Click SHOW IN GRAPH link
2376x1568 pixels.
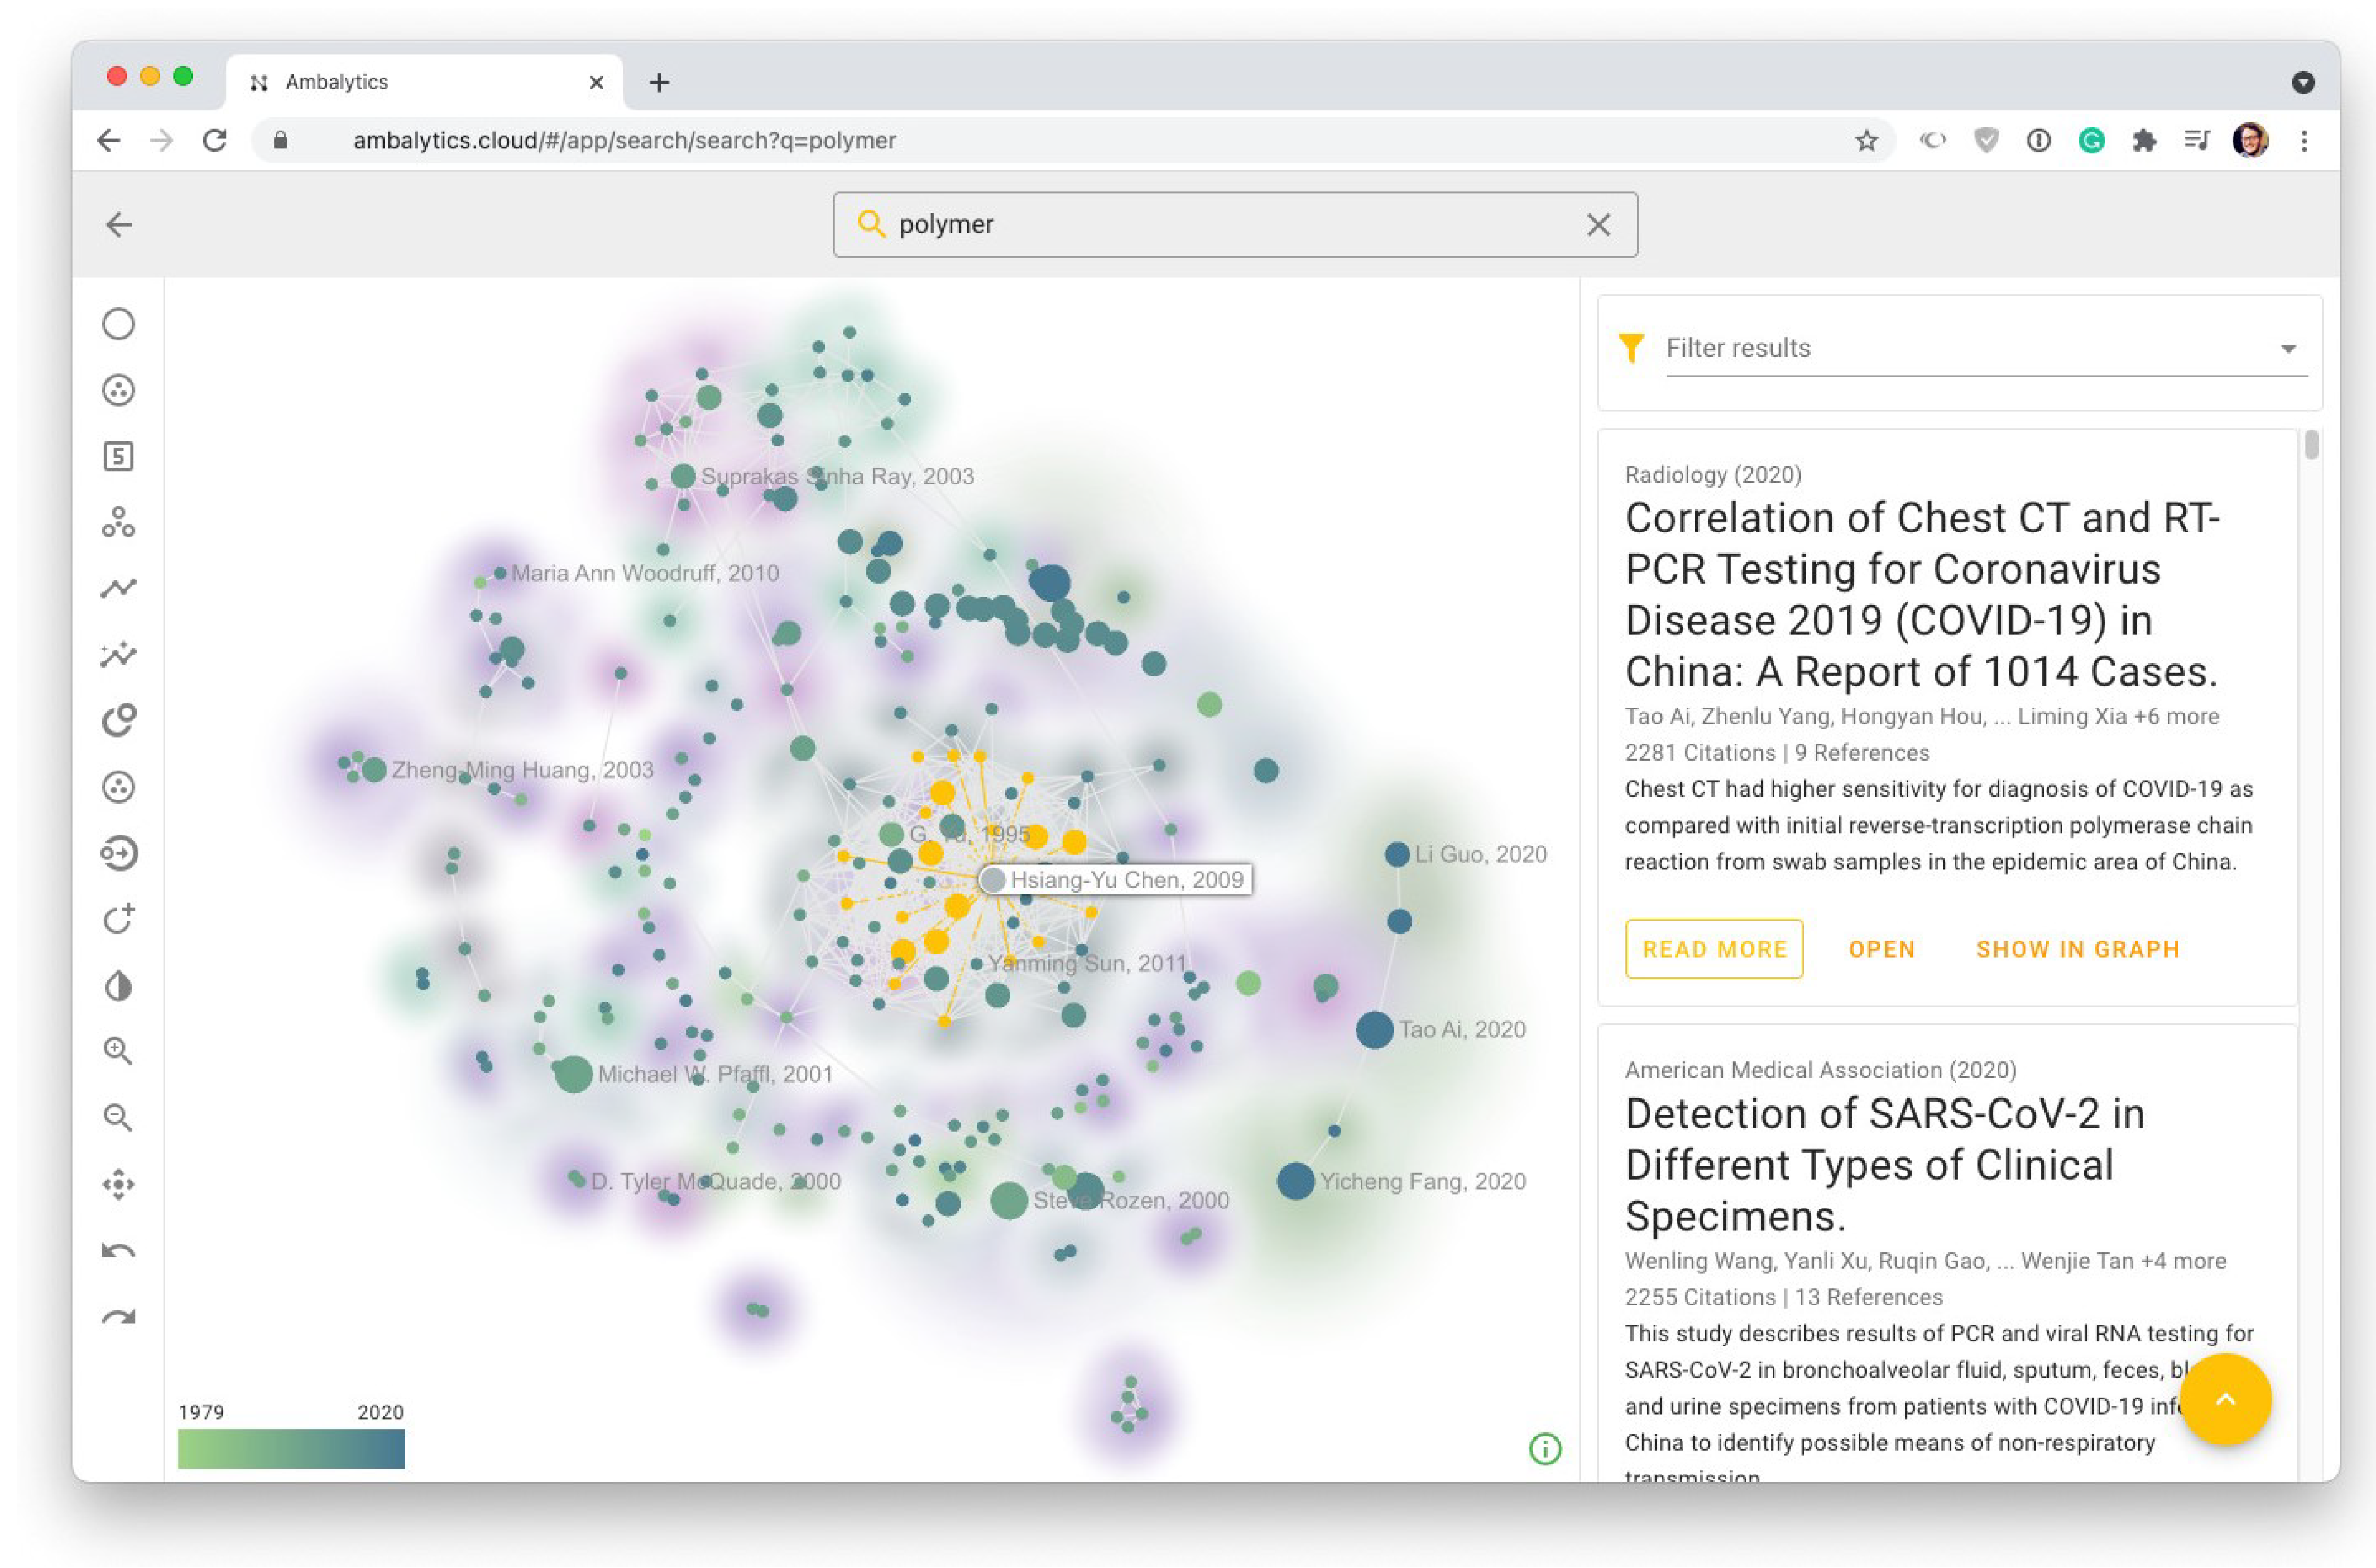pyautogui.click(x=2077, y=949)
